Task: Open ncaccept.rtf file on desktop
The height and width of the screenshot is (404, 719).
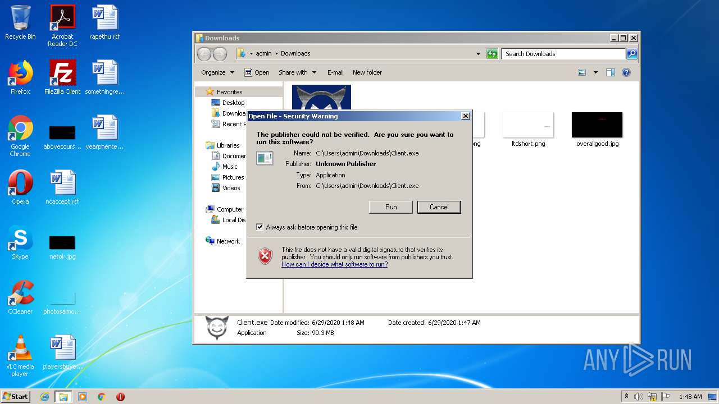Action: click(62, 187)
